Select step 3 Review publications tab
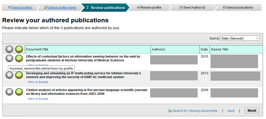The height and width of the screenshot is (119, 266). 105,8
